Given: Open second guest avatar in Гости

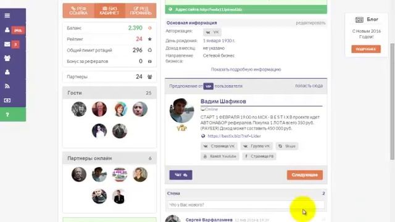Looking at the screenshot, I should pyautogui.click(x=99, y=109).
